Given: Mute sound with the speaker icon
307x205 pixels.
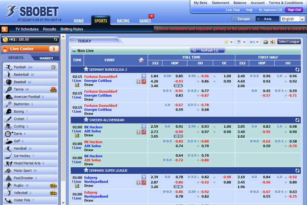Looking at the screenshot, I should 272,41.
